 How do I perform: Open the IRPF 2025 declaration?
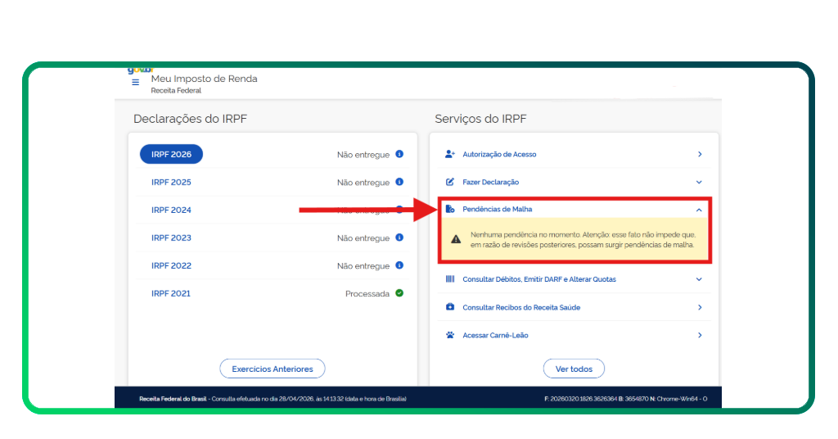171,183
